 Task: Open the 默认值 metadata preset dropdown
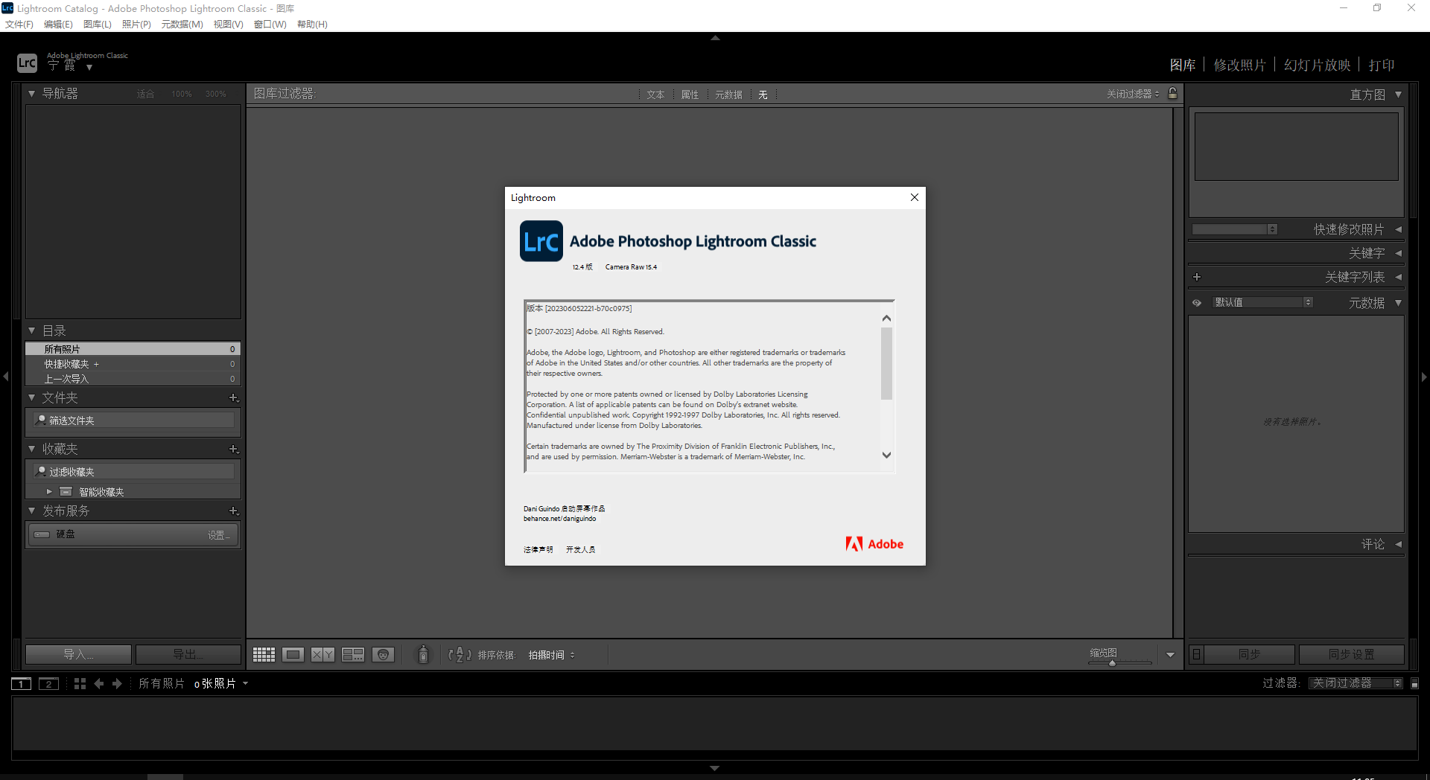click(x=1262, y=302)
